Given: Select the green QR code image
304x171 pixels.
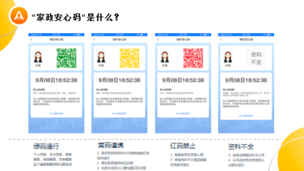Looking at the screenshot, I should (x=67, y=58).
